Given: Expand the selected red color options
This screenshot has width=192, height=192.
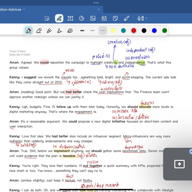Looking at the screenshot, I should [x=134, y=31].
